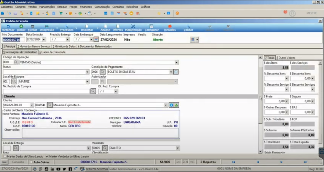324x172 pixels.
Task: Go to last record navigation arrow
Action: coord(305,162)
